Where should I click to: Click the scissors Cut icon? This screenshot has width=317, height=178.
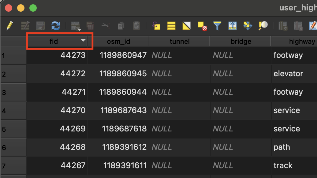[105, 26]
